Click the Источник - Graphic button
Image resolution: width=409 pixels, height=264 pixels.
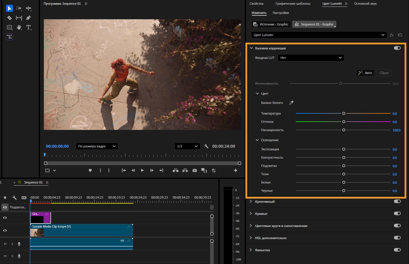(x=271, y=24)
